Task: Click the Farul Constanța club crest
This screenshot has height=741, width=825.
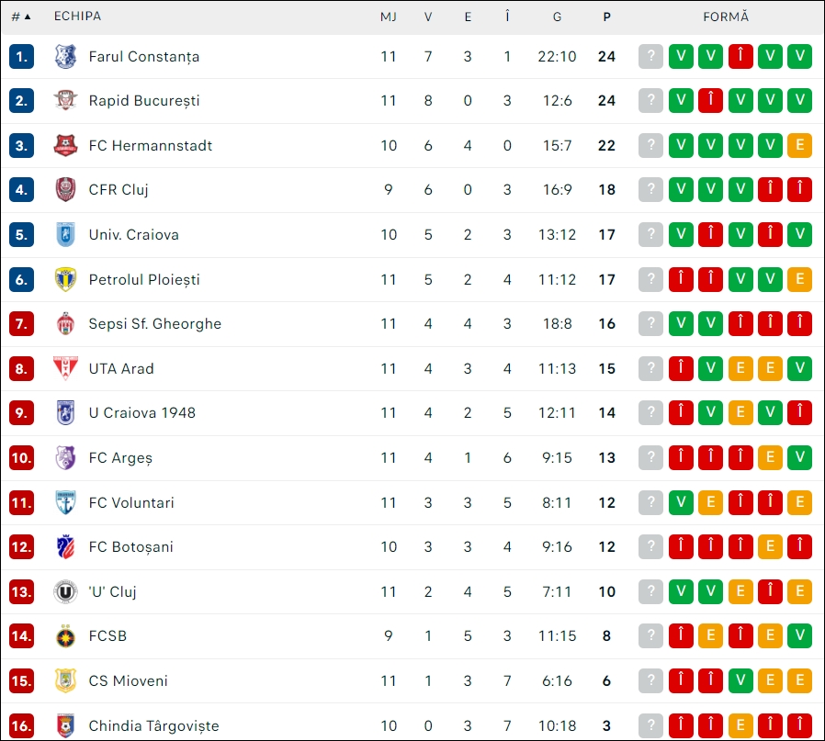Action: (x=66, y=56)
